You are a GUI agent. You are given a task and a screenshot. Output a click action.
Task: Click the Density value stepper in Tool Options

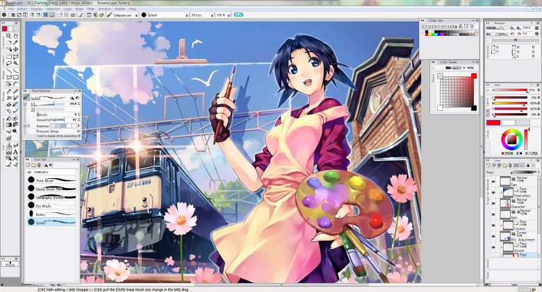point(79,114)
